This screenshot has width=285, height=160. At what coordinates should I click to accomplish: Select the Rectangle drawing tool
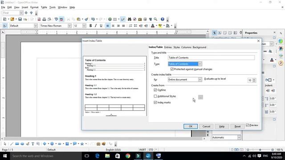pos(17,144)
